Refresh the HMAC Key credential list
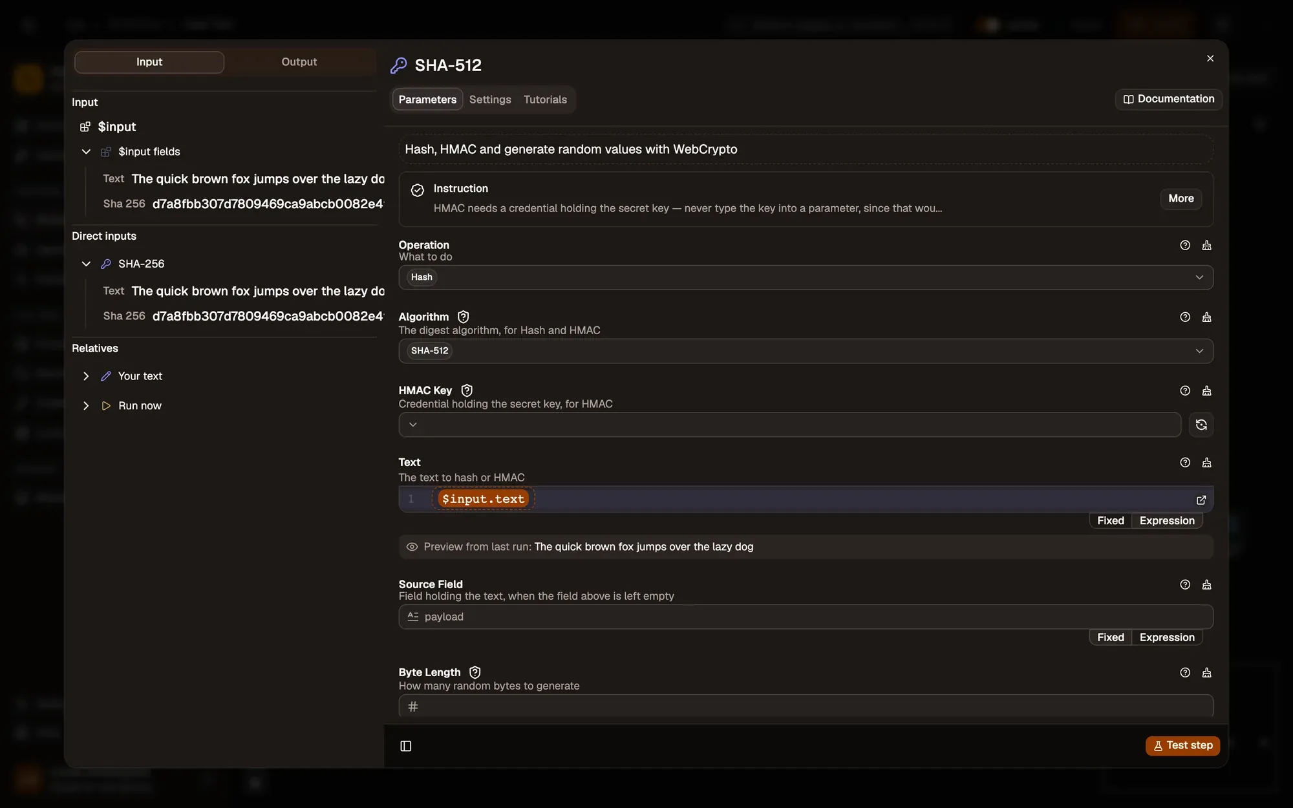 1201,425
